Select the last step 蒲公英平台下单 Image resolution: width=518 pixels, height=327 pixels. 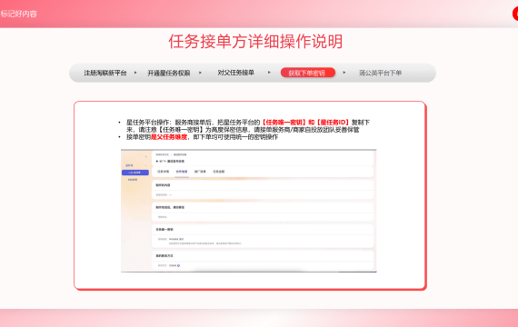[380, 73]
